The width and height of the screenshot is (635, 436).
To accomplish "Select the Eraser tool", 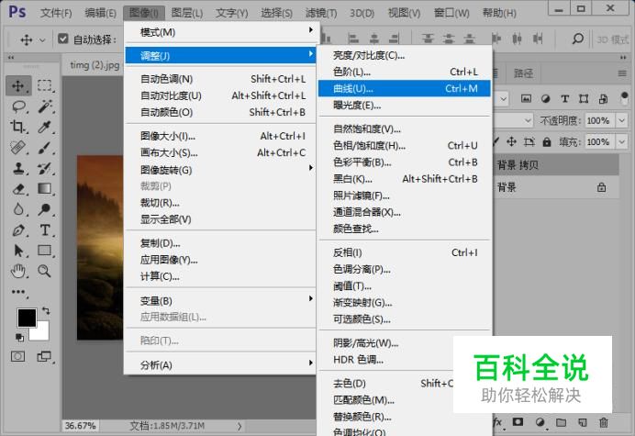I will coord(18,189).
